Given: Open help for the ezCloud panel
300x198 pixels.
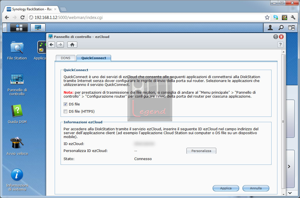Looking at the screenshot, I should tap(280, 45).
